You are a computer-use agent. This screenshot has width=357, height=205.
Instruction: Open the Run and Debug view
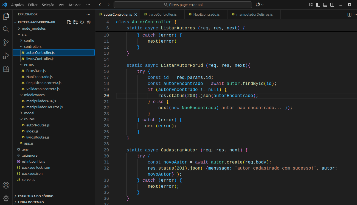pyautogui.click(x=6, y=56)
